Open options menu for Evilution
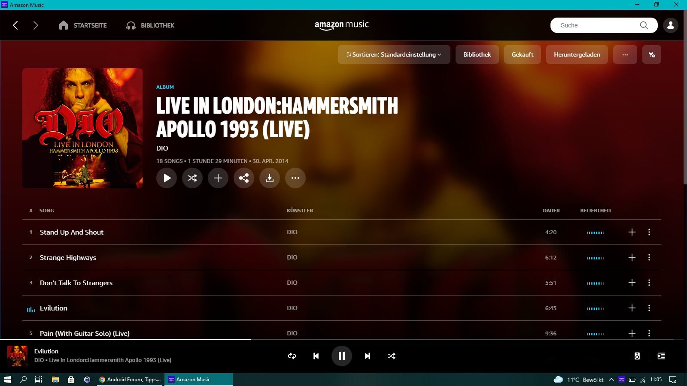687x386 pixels. coord(649,308)
